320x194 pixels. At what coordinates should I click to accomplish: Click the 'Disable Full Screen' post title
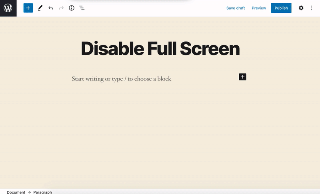click(x=160, y=49)
